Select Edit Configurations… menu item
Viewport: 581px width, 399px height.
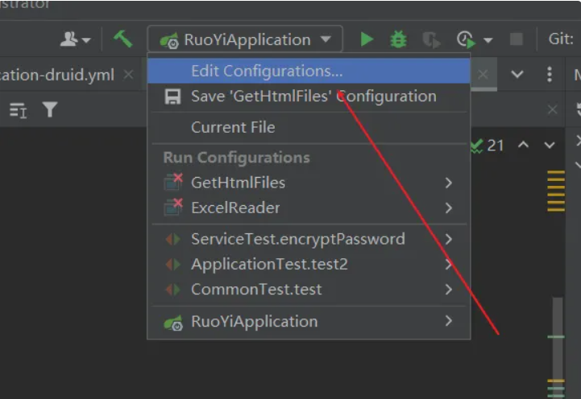coord(309,71)
